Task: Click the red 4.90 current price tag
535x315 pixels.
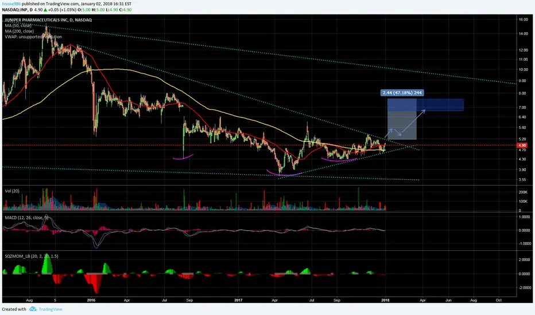Action: click(x=522, y=145)
